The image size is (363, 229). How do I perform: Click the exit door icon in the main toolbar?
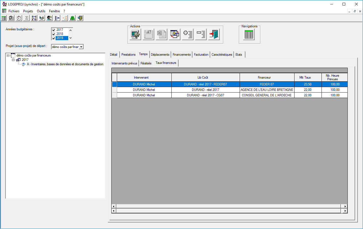(80, 18)
